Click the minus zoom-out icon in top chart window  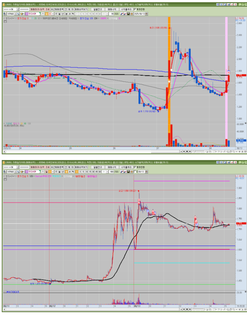click(x=236, y=151)
